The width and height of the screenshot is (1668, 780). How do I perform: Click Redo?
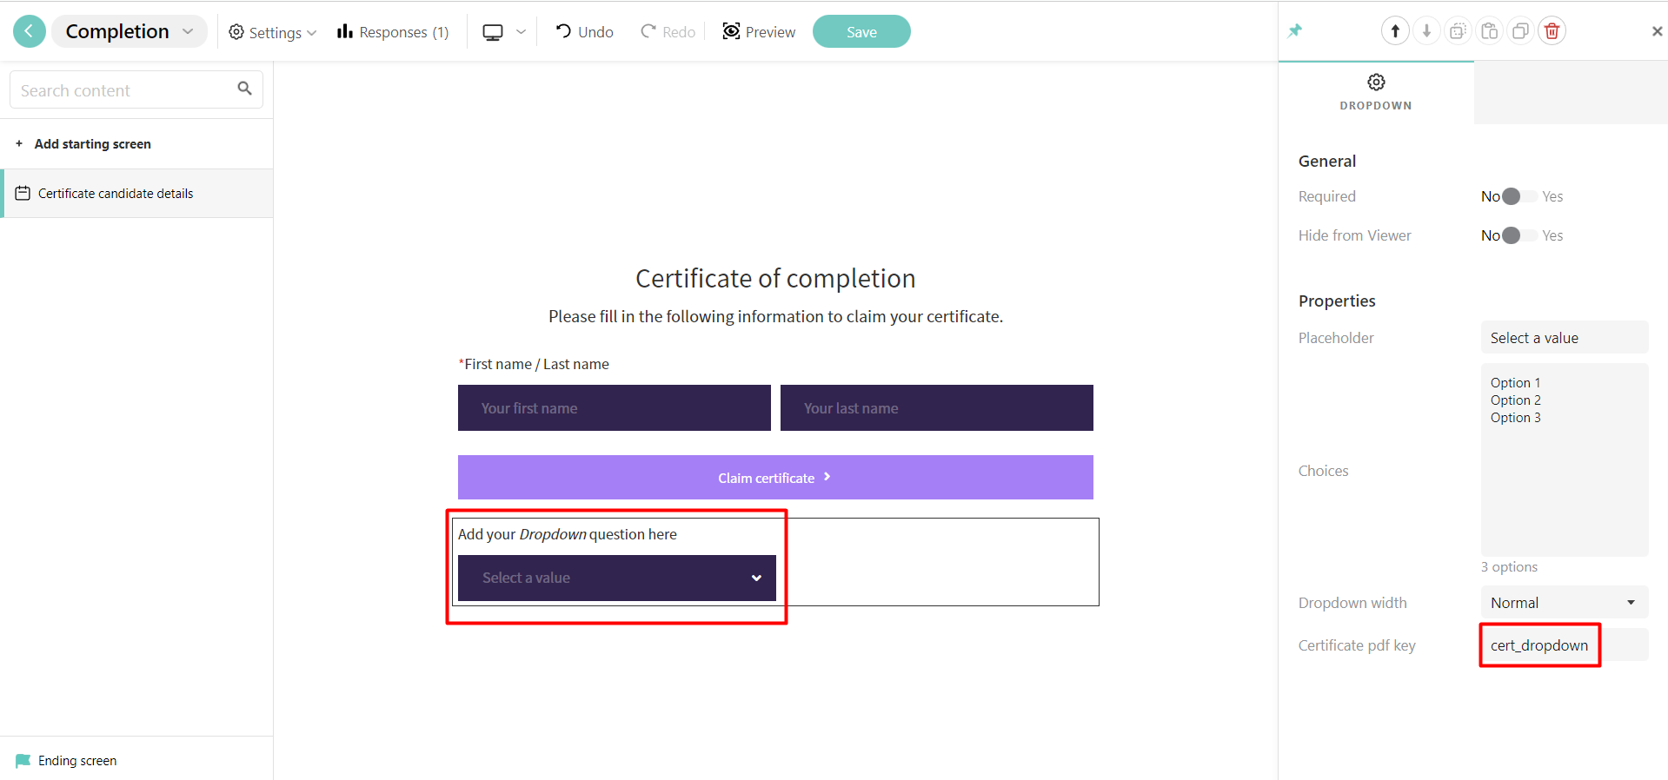(x=668, y=32)
